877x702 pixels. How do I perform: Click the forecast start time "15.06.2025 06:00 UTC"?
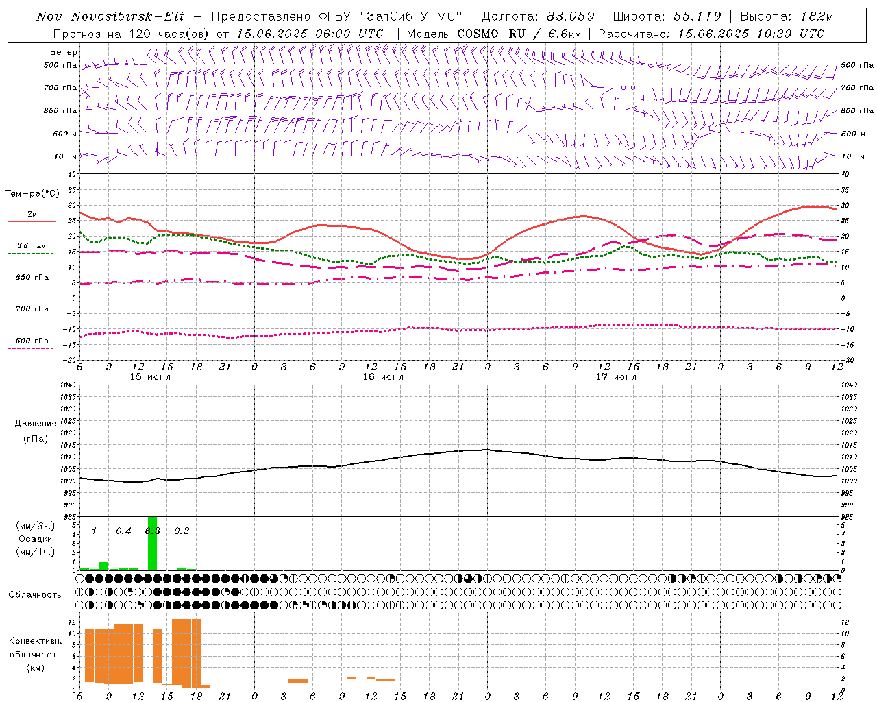tap(309, 34)
